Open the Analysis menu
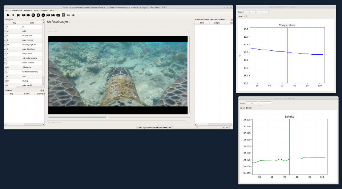This screenshot has width=342, height=189. (x=44, y=10)
